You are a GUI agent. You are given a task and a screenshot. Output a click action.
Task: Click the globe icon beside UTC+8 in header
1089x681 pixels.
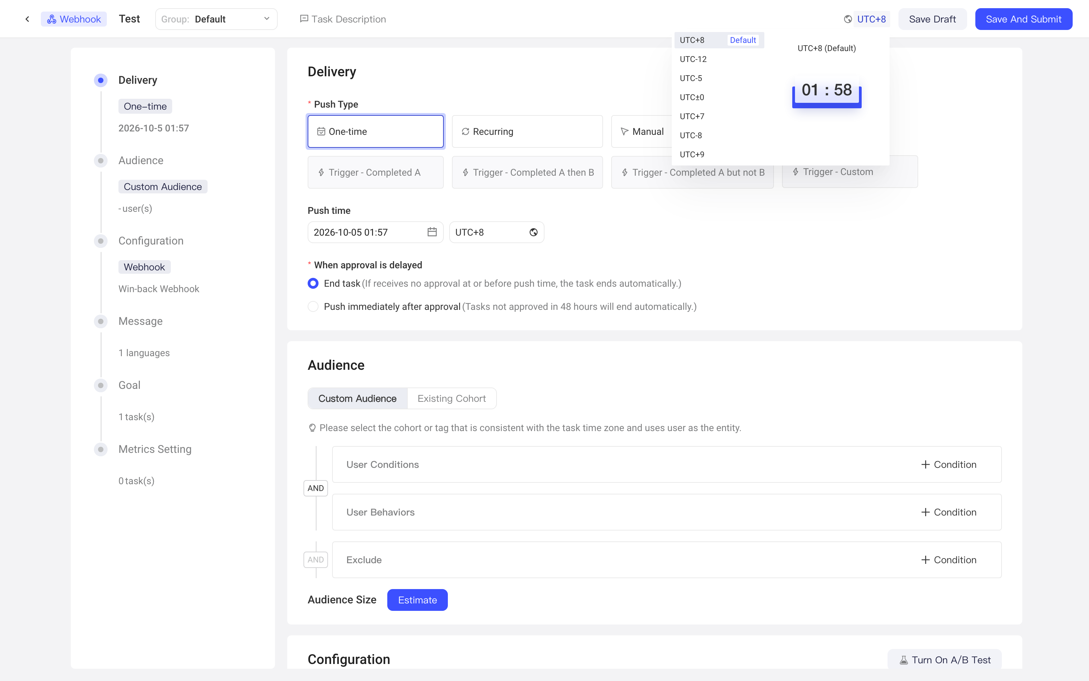click(848, 19)
